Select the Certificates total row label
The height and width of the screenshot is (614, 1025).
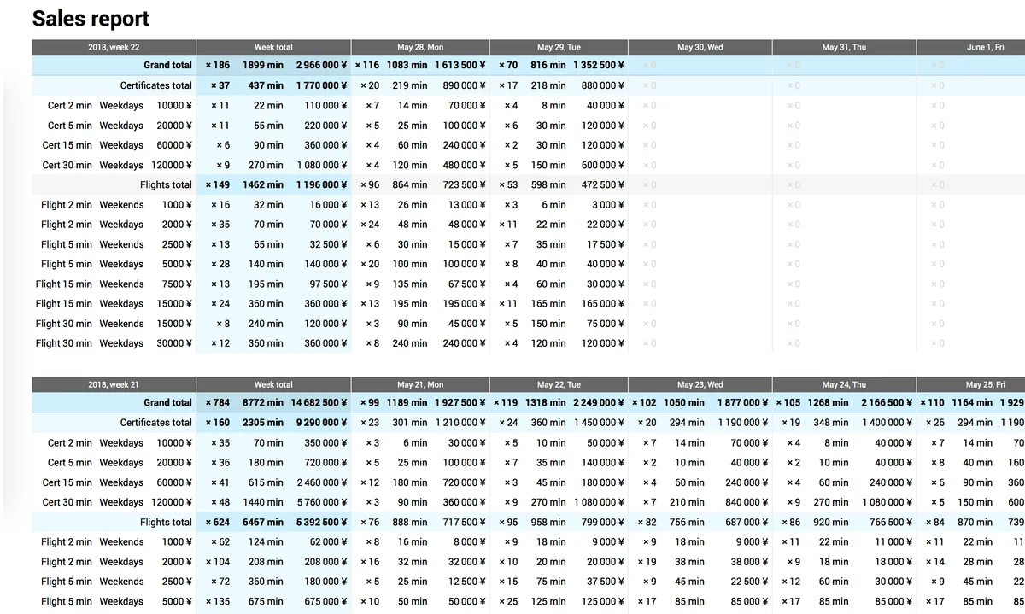click(x=155, y=85)
